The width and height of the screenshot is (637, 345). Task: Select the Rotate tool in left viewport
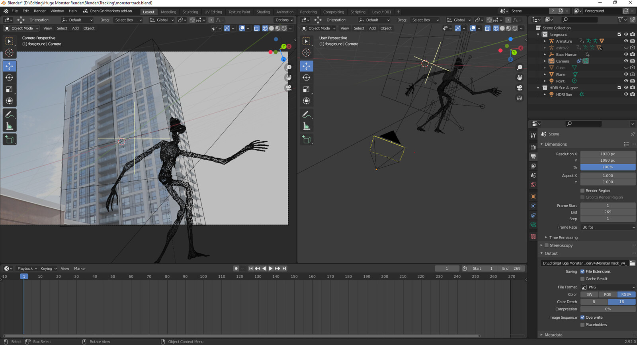click(x=10, y=78)
